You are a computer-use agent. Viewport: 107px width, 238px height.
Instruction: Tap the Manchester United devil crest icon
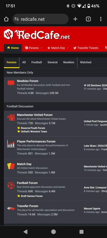pos(11,117)
